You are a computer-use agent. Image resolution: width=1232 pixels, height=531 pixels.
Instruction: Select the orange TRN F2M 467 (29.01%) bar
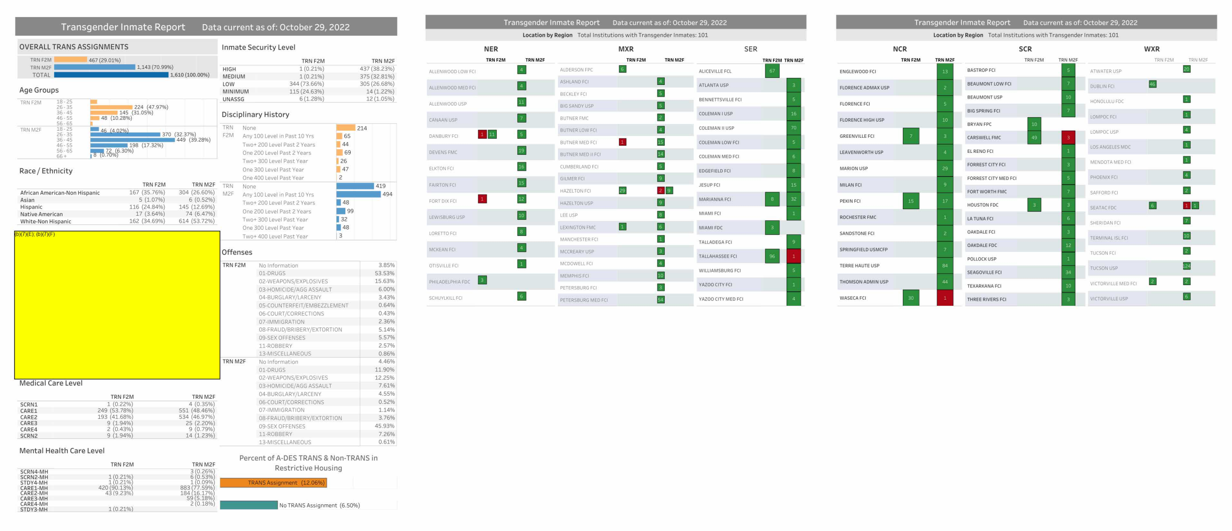point(70,59)
